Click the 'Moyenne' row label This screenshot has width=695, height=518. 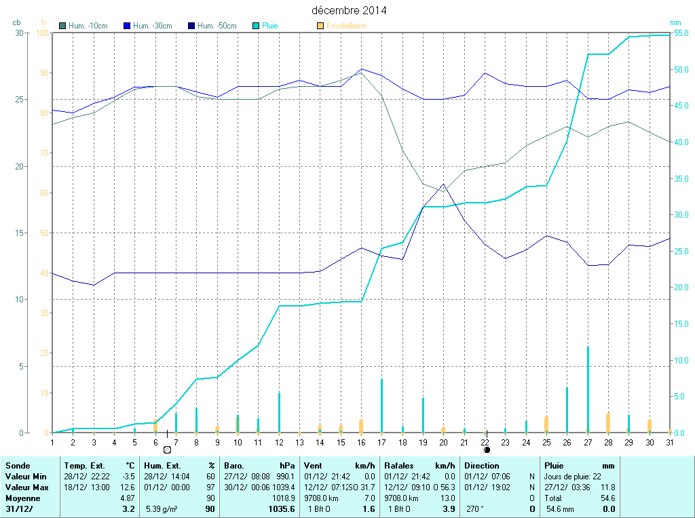click(22, 498)
